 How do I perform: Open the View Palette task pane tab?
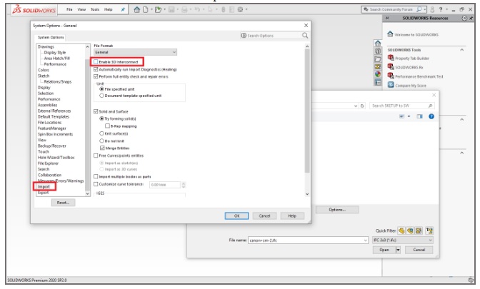378,66
